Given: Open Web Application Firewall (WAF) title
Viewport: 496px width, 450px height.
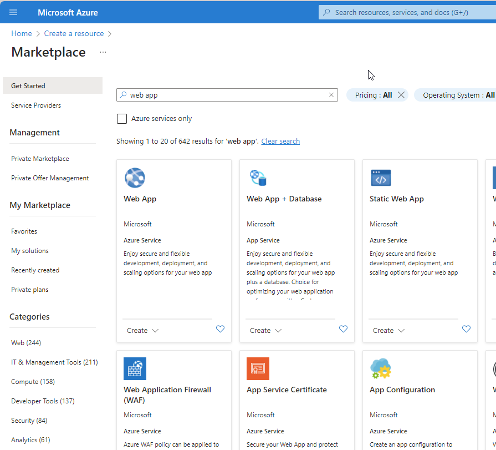Looking at the screenshot, I should click(167, 395).
